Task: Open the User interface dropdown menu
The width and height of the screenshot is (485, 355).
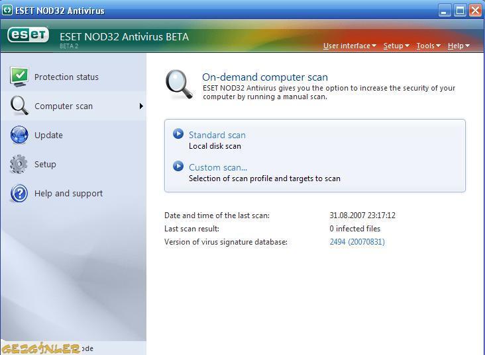Action: [x=350, y=46]
